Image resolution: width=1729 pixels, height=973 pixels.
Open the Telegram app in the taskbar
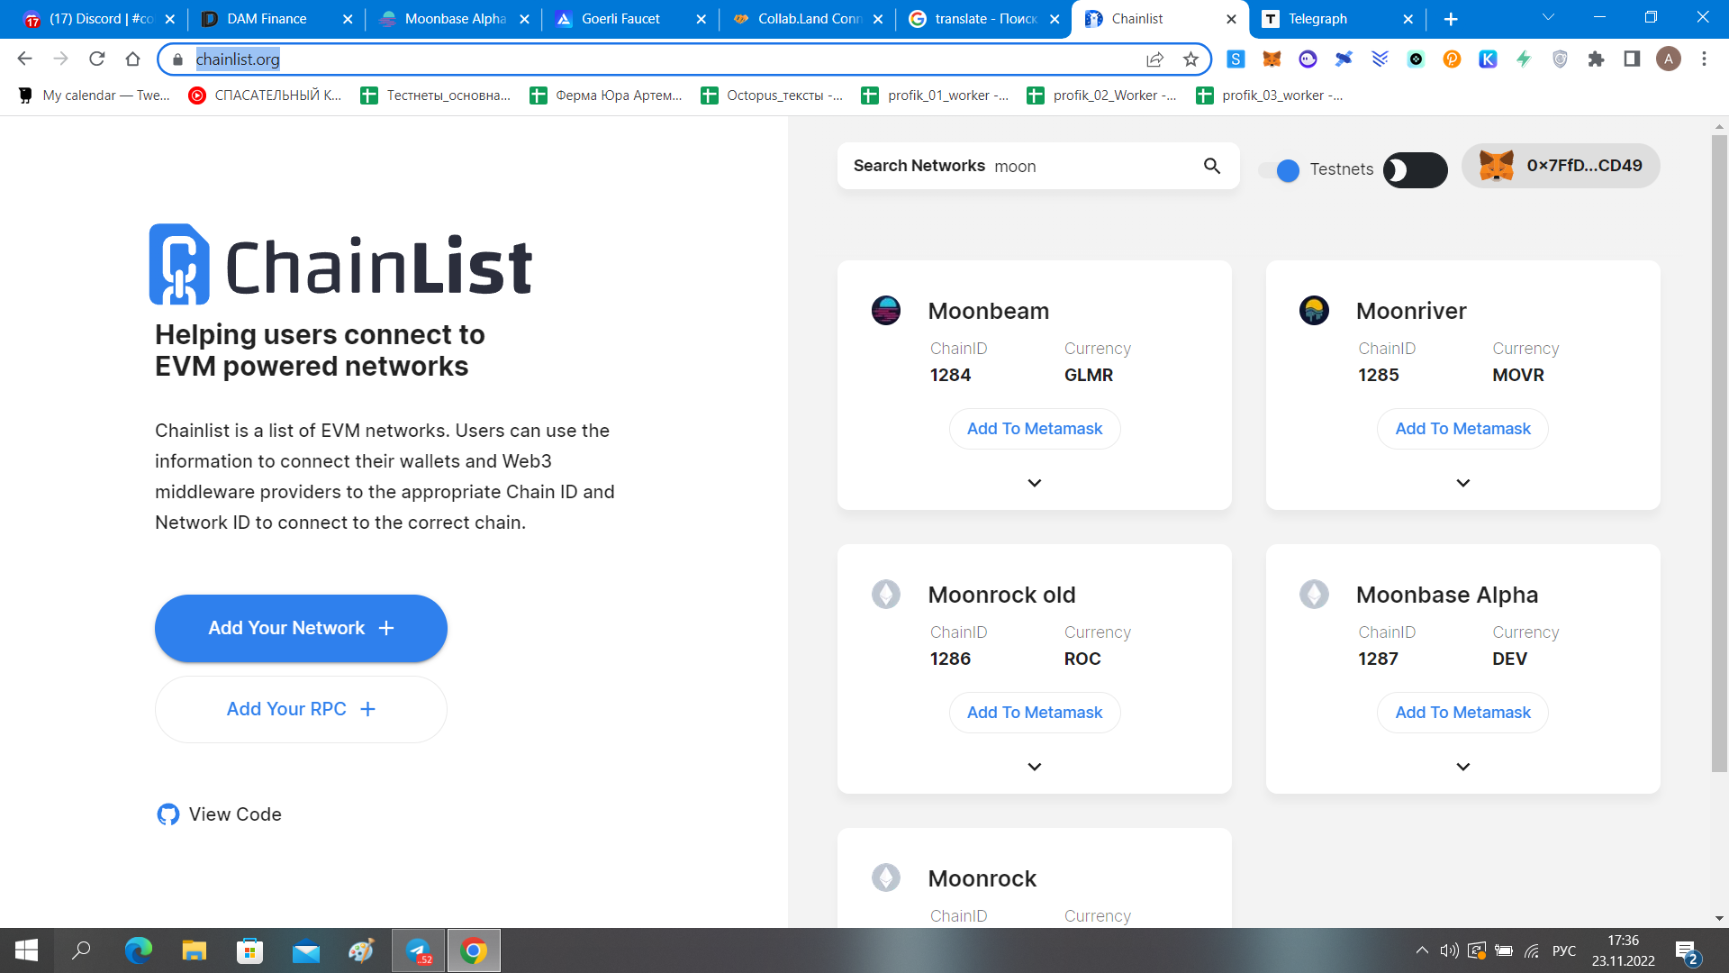click(418, 950)
